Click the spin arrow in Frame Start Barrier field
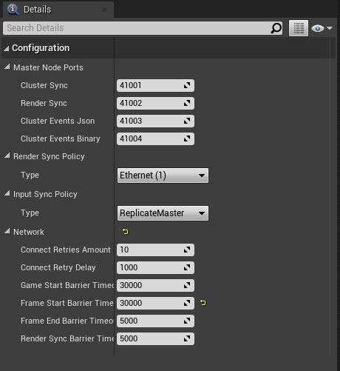Screen dimensions: 340x371 pyautogui.click(x=187, y=303)
